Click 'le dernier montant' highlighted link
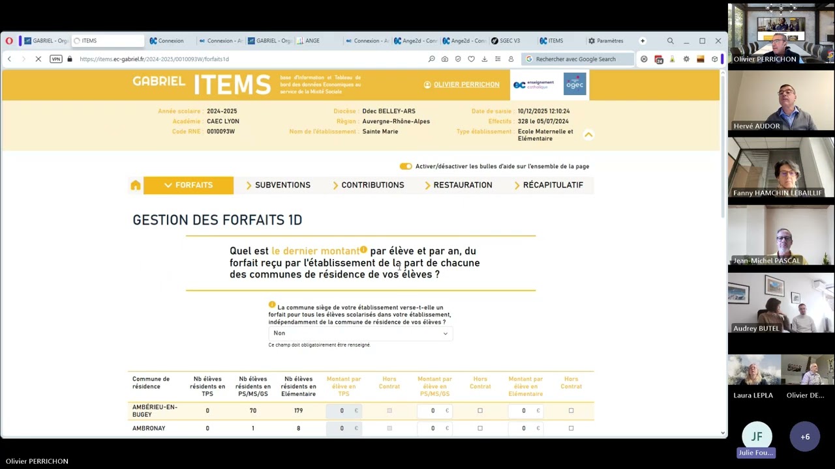The image size is (835, 469). click(x=315, y=251)
